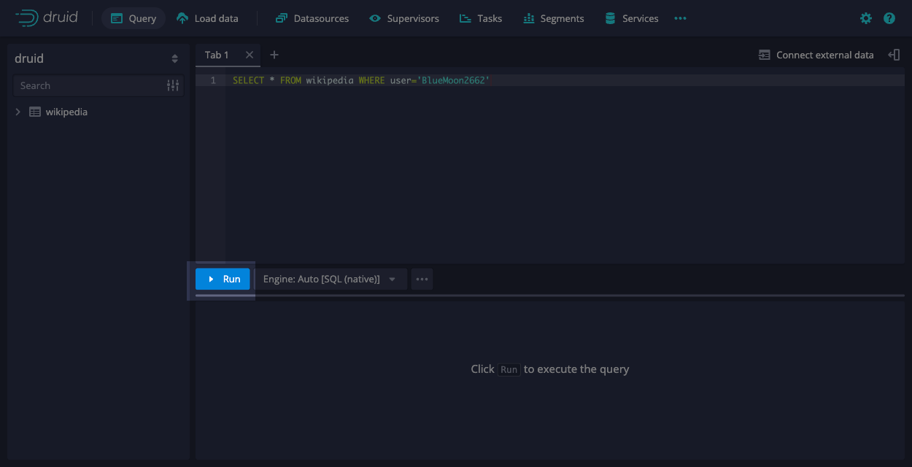912x467 pixels.
Task: Navigate to Tasks view
Action: point(481,18)
